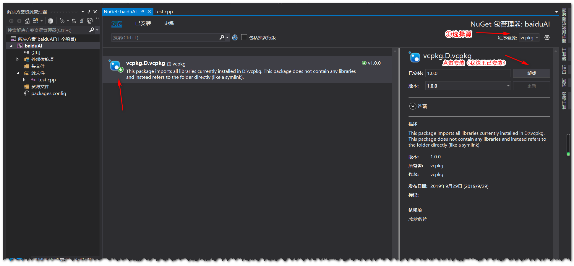Screen dimensions: 574x266
Task: Open the document tabs overflow dropdown
Action: coord(557,12)
